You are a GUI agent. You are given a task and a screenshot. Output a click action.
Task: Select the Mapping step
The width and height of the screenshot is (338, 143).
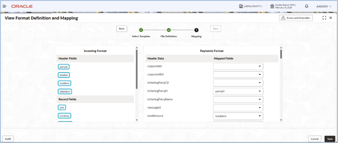click(x=197, y=30)
